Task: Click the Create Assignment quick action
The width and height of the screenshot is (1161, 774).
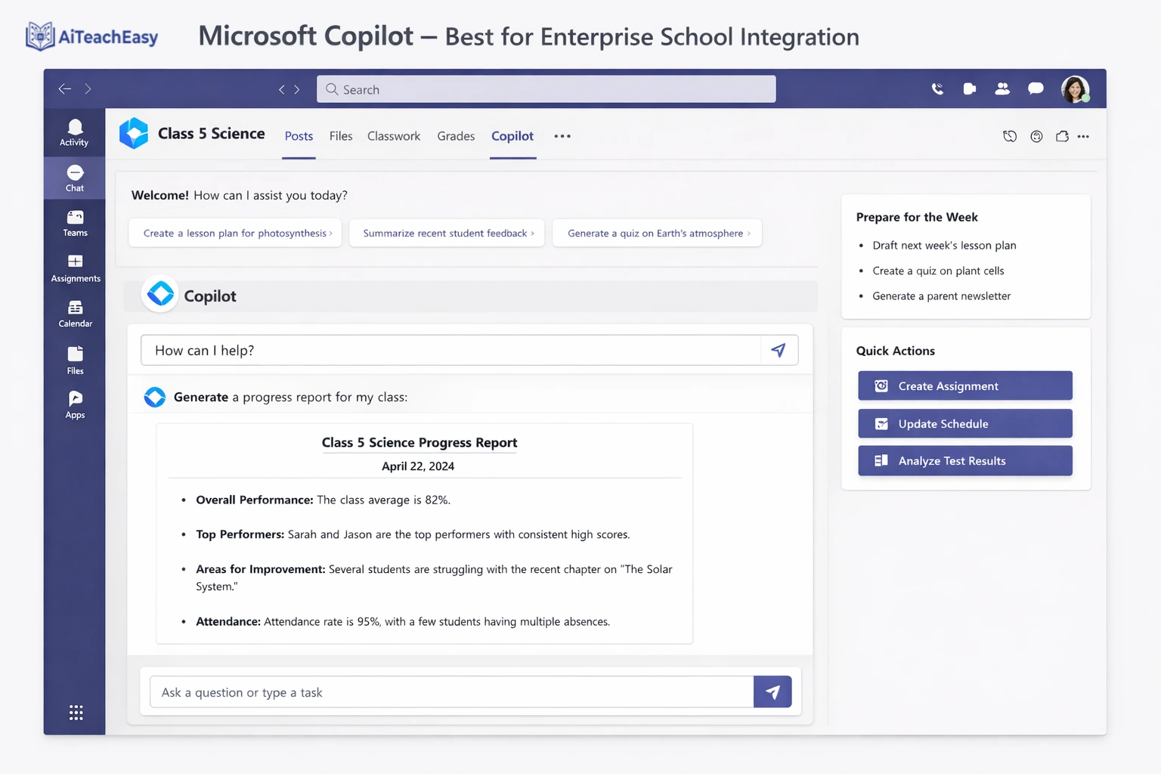Action: coord(964,385)
